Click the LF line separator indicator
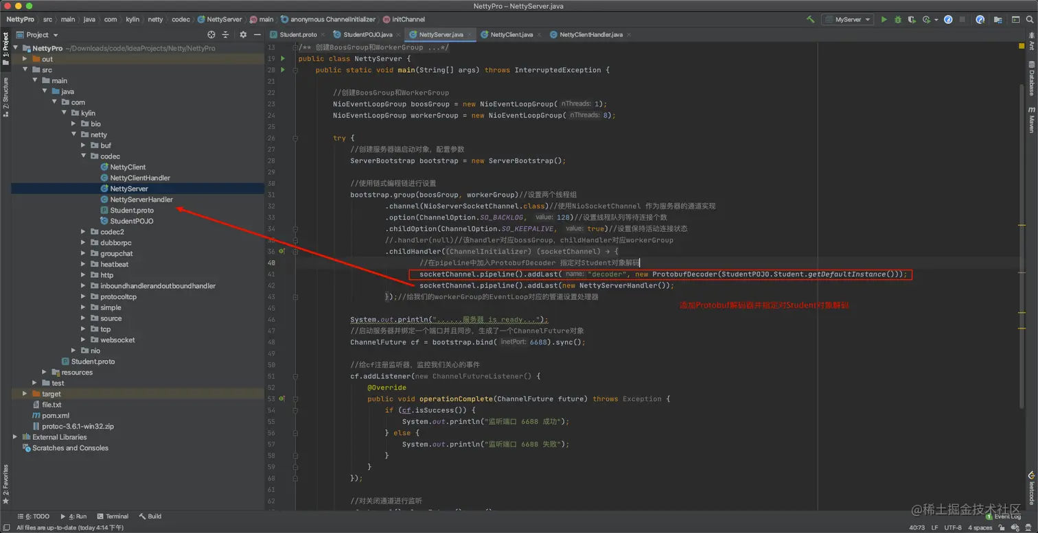This screenshot has height=533, width=1038. coord(935,528)
